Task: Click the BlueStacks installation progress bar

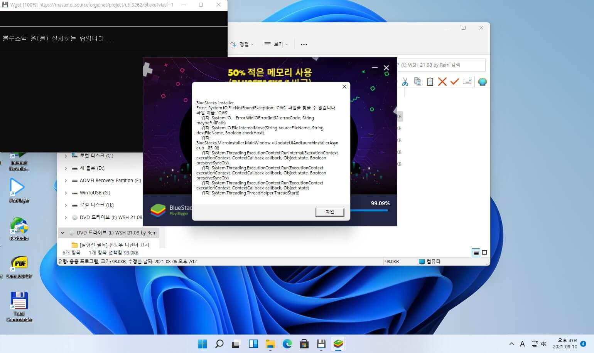Action: (x=370, y=211)
